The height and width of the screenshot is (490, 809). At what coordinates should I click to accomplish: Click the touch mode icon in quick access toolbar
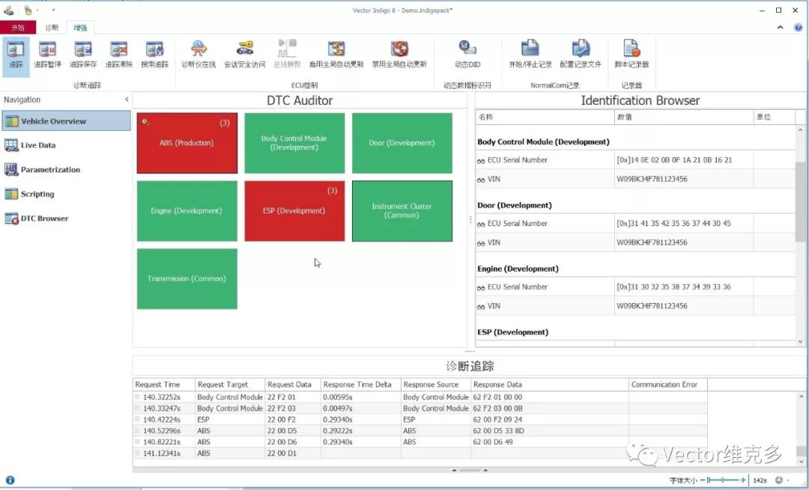28,10
